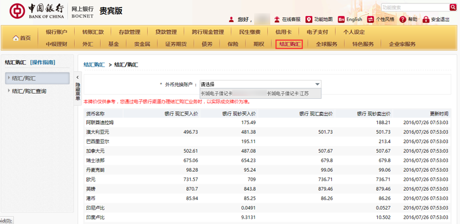Viewport: 460px width, 224px height.
Task: Open 功能地图 function map
Action: coord(319,20)
